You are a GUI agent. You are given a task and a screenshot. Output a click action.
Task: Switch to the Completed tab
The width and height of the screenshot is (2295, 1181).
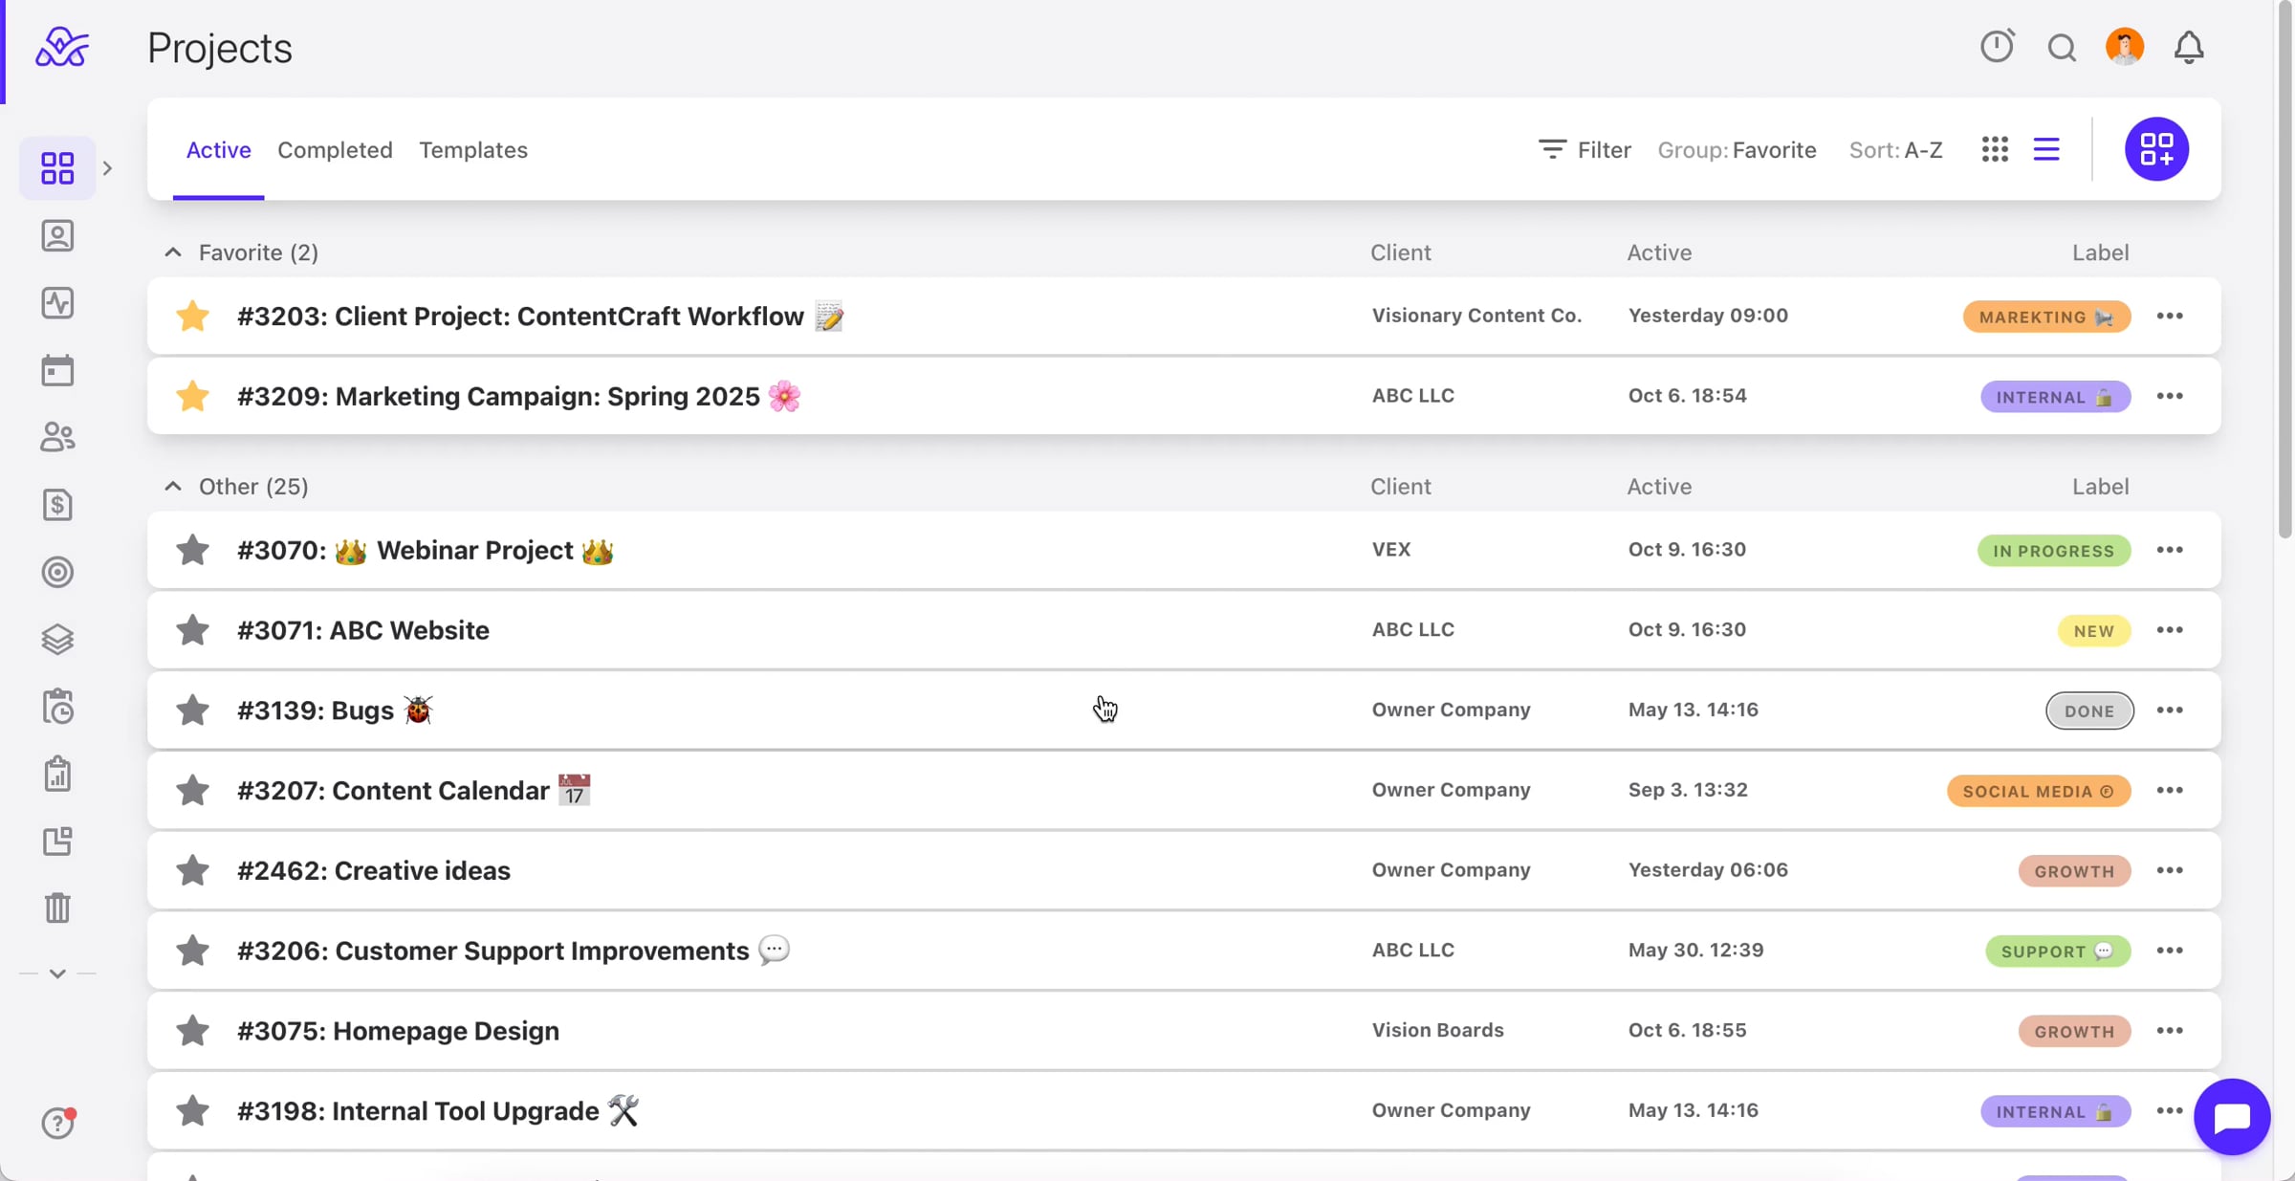coord(335,150)
